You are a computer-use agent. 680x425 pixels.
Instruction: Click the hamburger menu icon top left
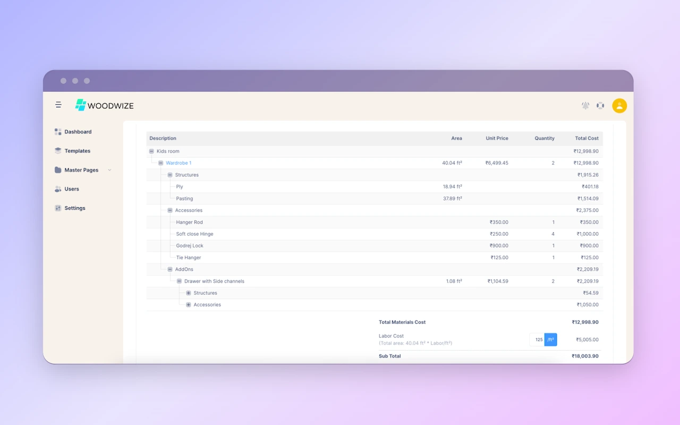(x=58, y=105)
